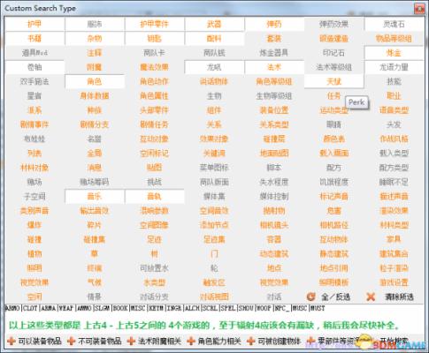Toggle the 角色 type selection
The height and width of the screenshot is (353, 429).
coord(95,81)
